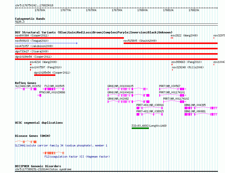Click the 176820k ruler label
225x173 pixels.
pyautogui.click(x=194, y=10)
